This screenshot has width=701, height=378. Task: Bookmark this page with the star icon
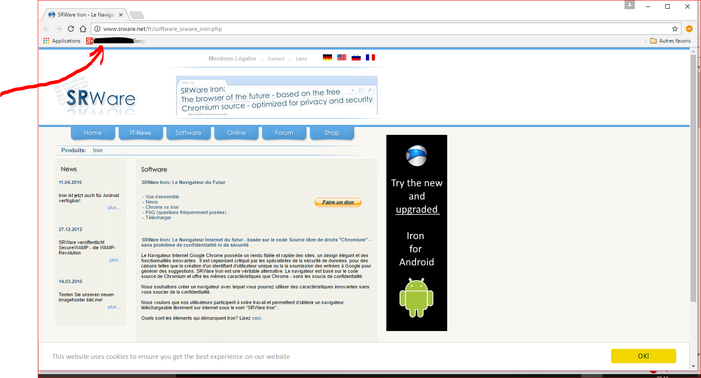pos(675,29)
